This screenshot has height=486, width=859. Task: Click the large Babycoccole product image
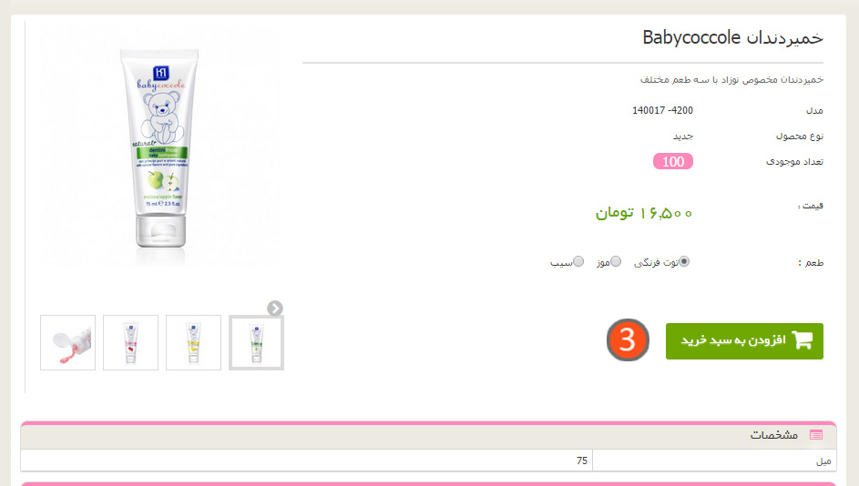coord(160,147)
